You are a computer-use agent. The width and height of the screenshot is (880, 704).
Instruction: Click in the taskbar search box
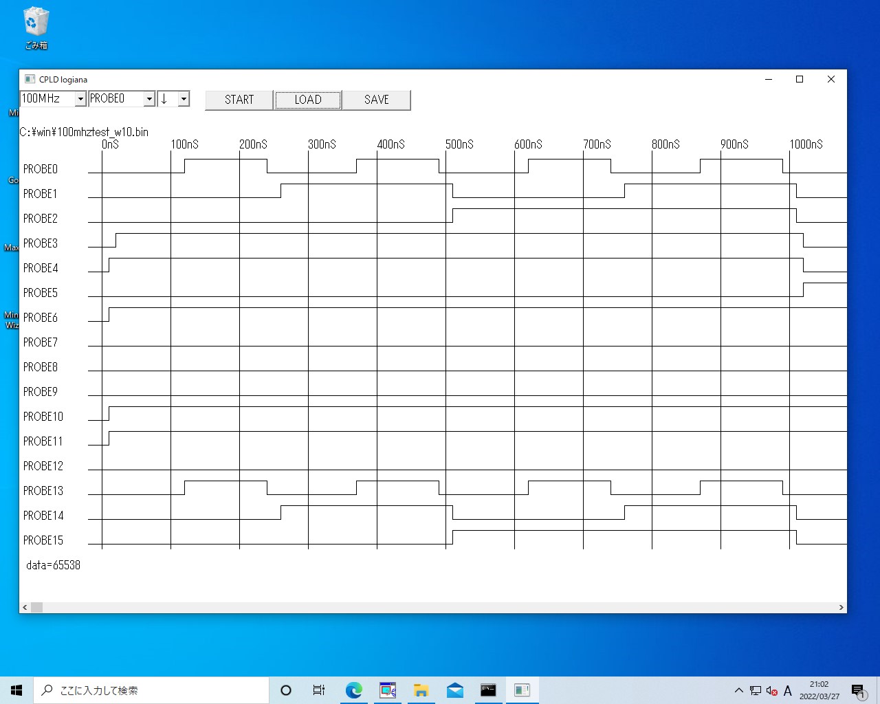pyautogui.click(x=151, y=690)
